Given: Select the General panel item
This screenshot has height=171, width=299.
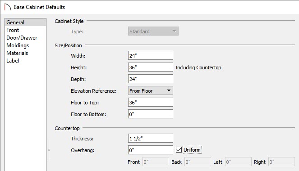Looking at the screenshot, I should (x=25, y=22).
